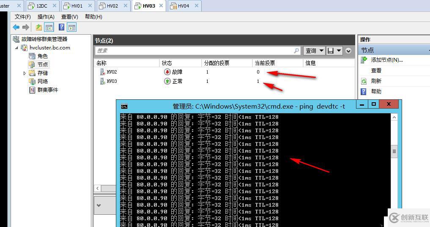This screenshot has width=430, height=227.
Task: Click the green add node icon
Action: [364, 60]
